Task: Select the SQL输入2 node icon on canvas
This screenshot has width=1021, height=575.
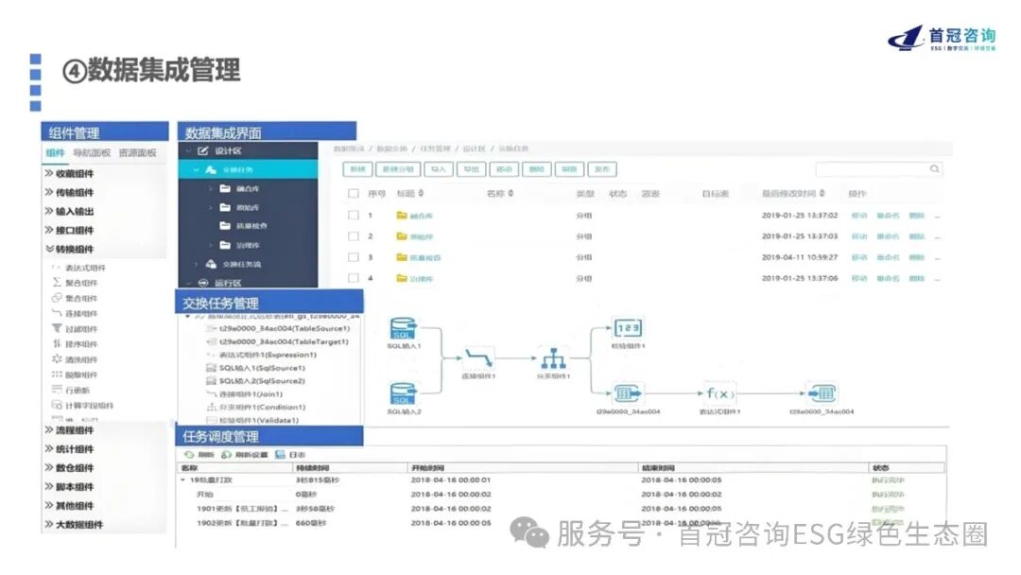Action: point(403,394)
